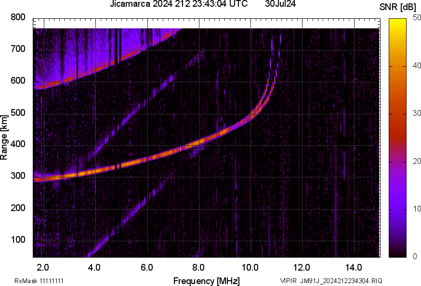Click the frequency tick label '14.0'
The image size is (421, 286).
354,267
